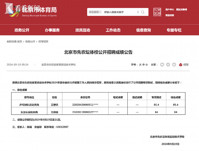Click the 姓名 column header

55,97
